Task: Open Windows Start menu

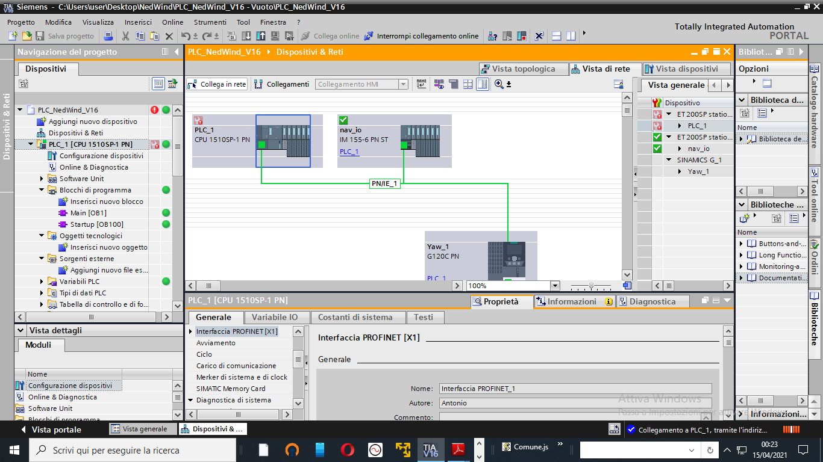Action: (14, 450)
